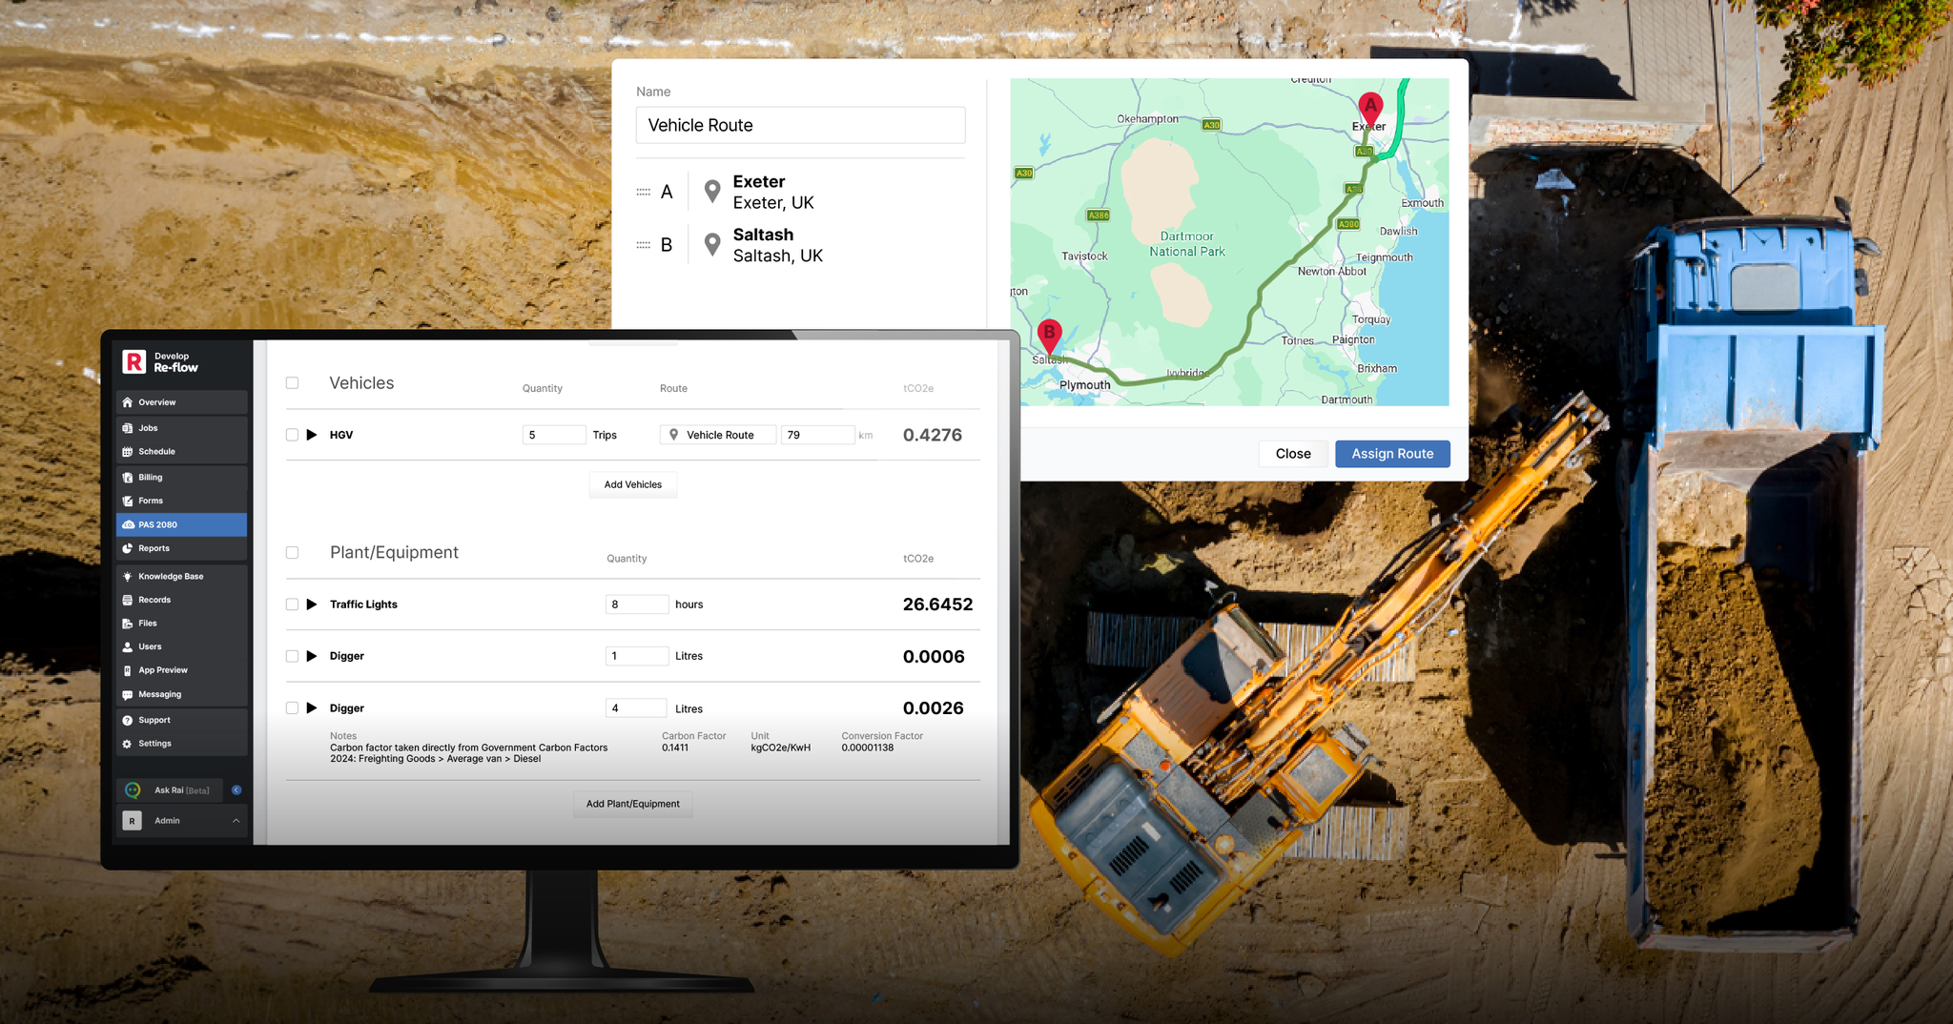This screenshot has height=1024, width=1953.
Task: Tick the Vehicles header checkbox
Action: pos(293,383)
